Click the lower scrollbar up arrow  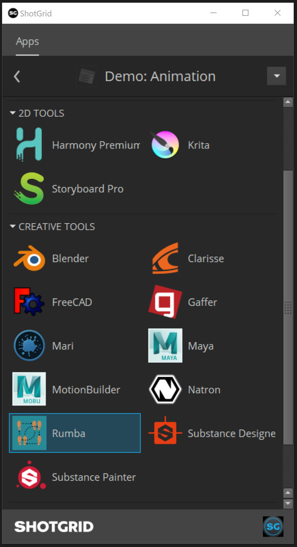[288, 493]
